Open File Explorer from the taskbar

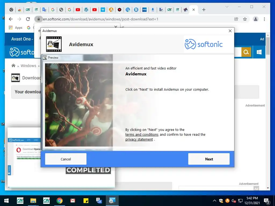pyautogui.click(x=33, y=201)
